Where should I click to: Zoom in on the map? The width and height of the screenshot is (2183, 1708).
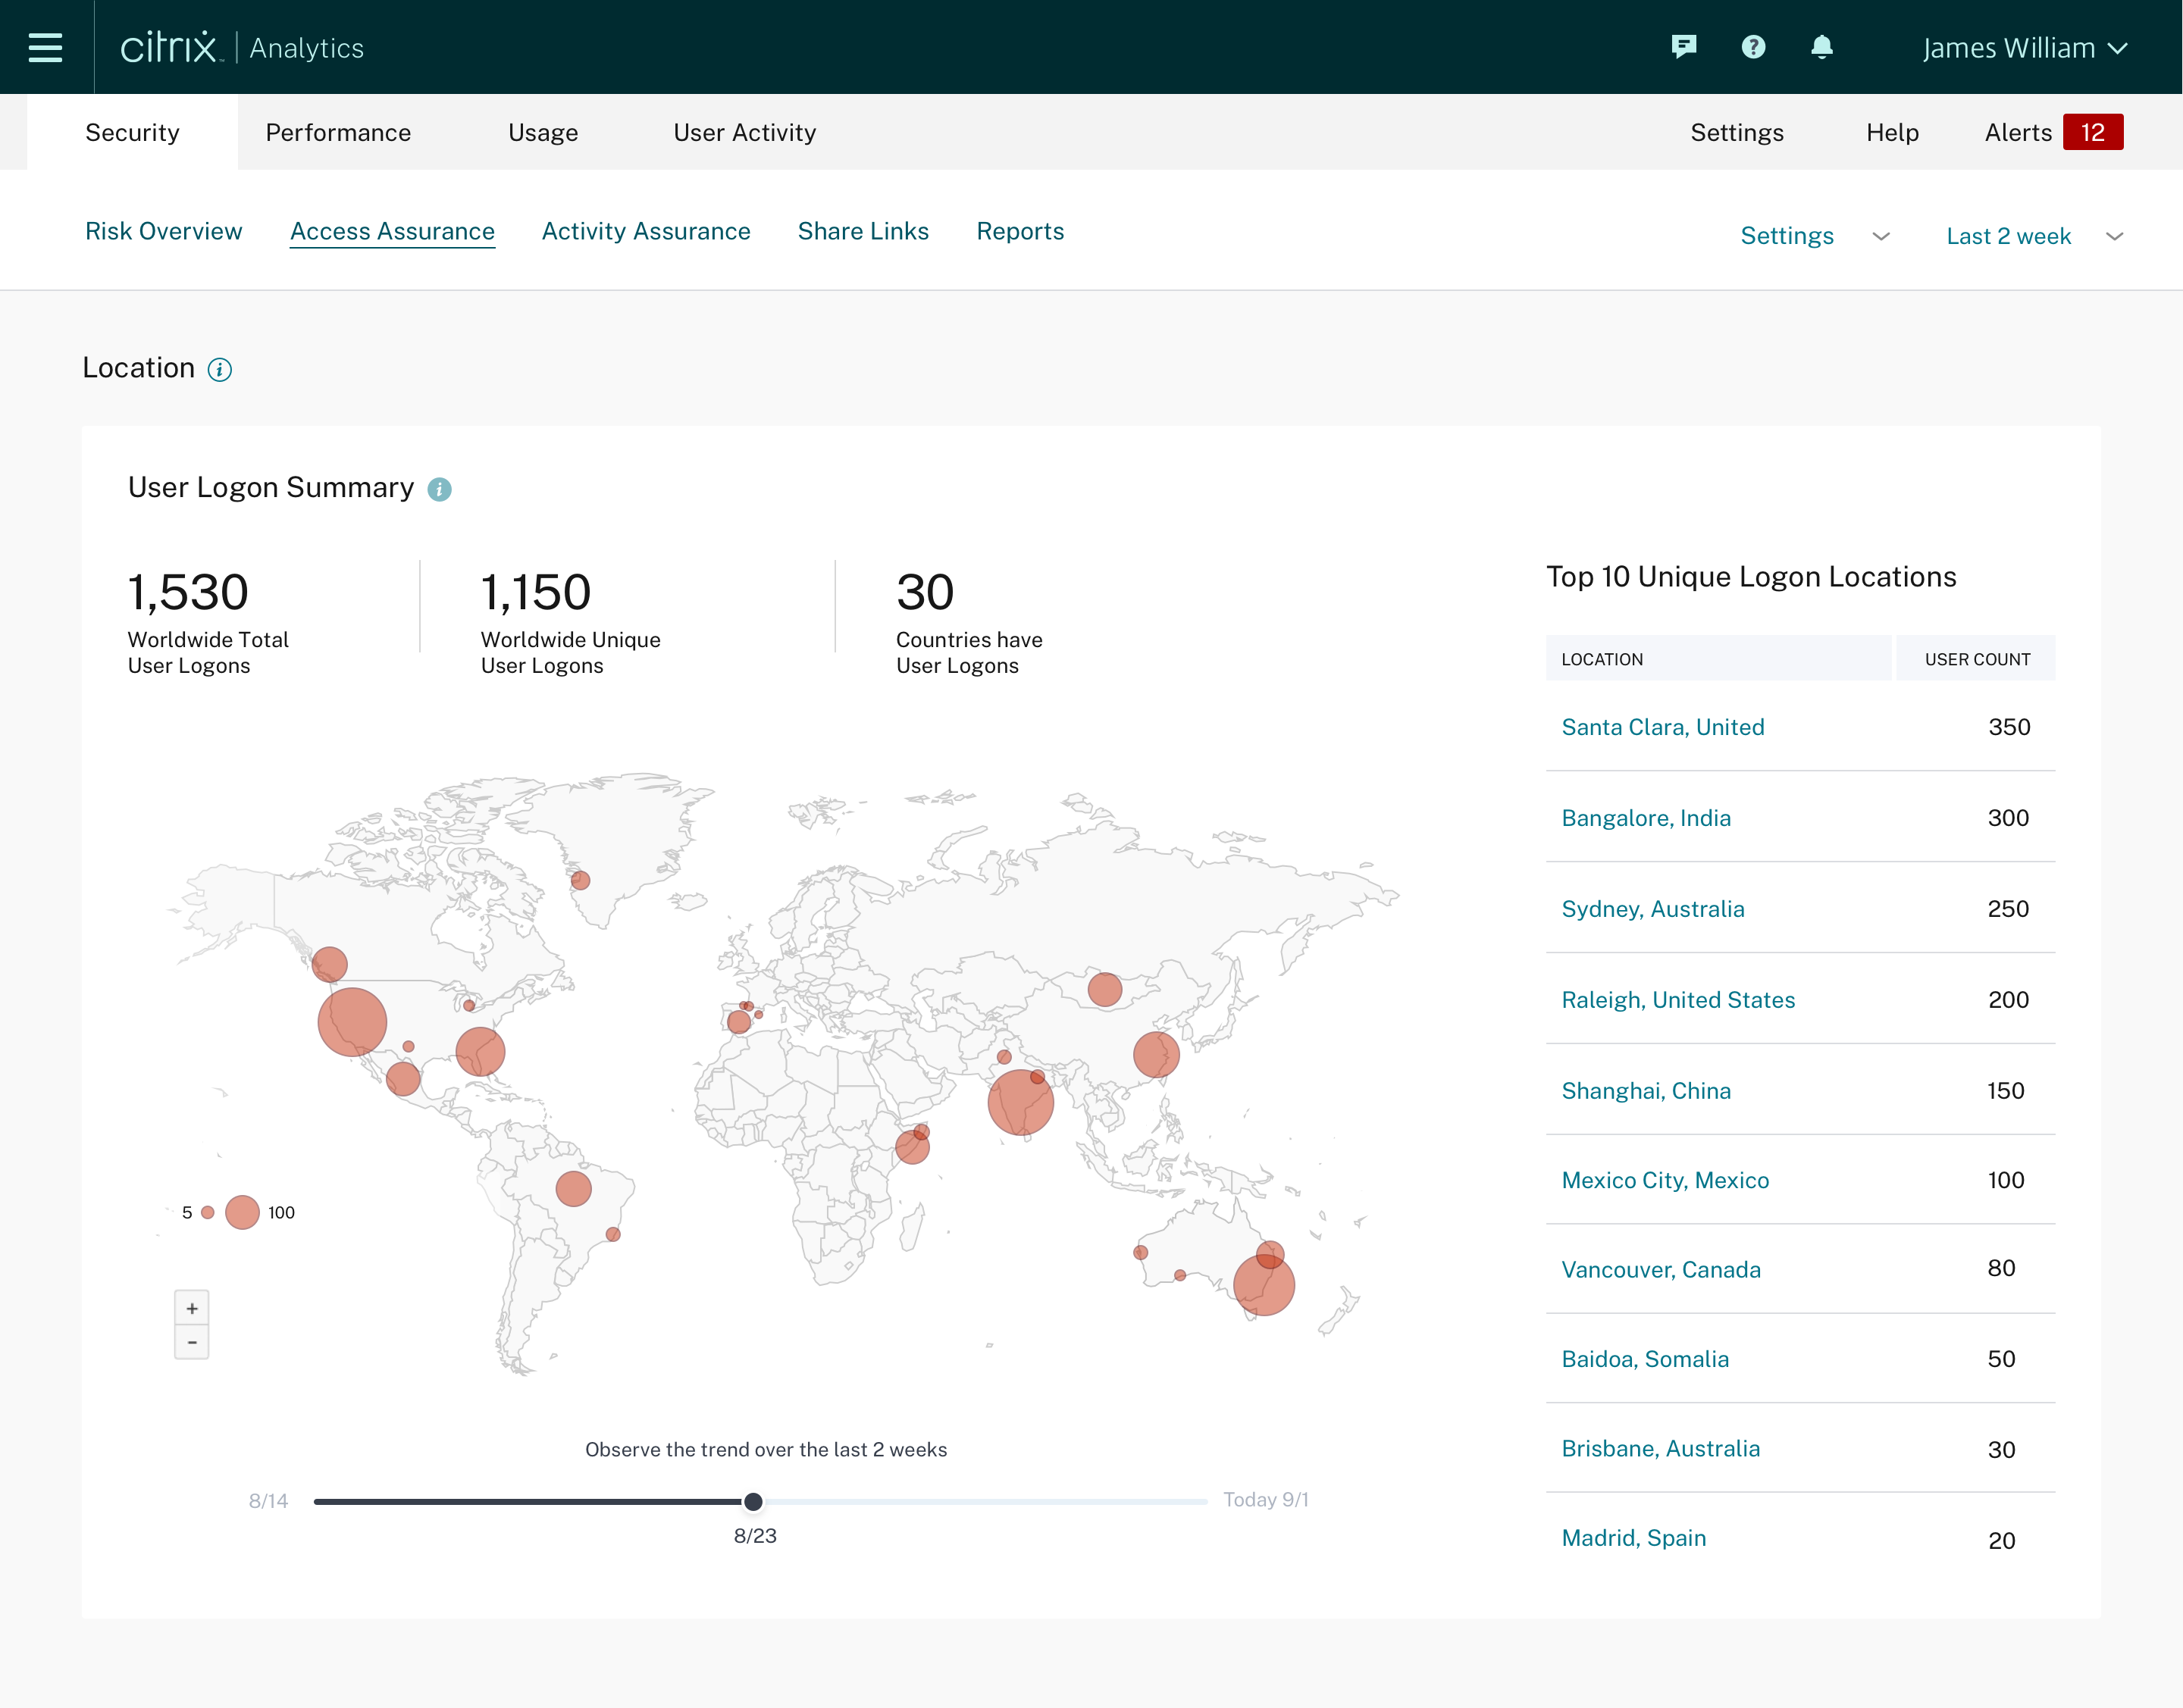click(192, 1308)
